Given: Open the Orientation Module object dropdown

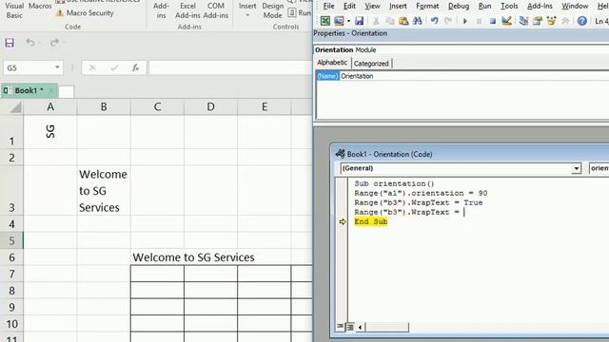Looking at the screenshot, I should point(462,50).
